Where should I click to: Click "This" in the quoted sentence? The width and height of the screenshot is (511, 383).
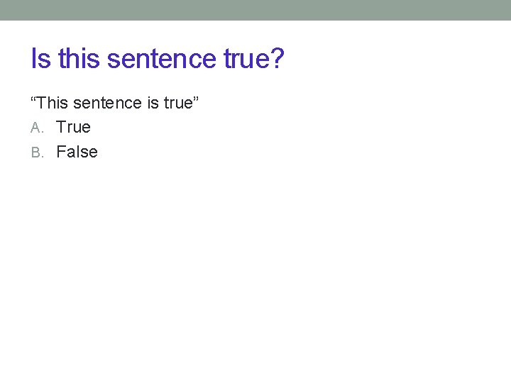pos(52,103)
